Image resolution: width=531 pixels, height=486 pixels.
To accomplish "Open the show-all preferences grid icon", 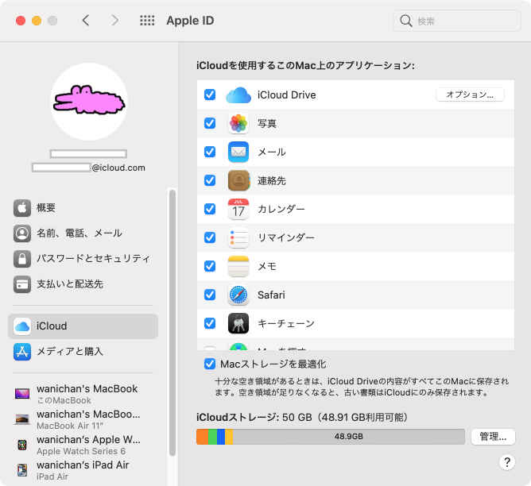I will [x=147, y=21].
